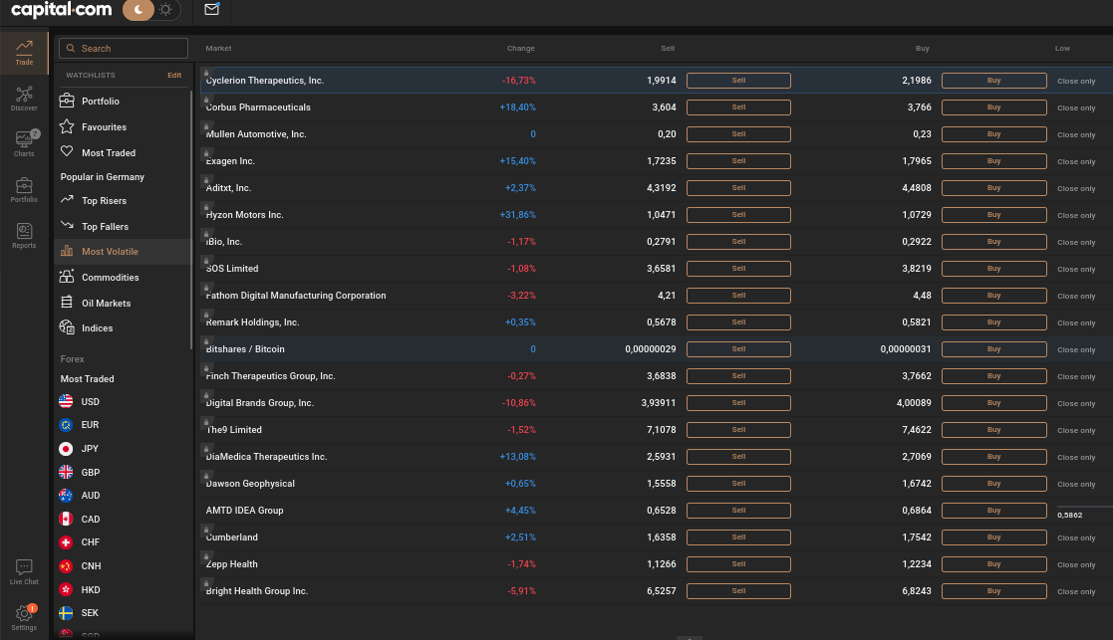Open Bitshares / Bitcoin market name
Image resolution: width=1113 pixels, height=640 pixels.
tap(245, 349)
